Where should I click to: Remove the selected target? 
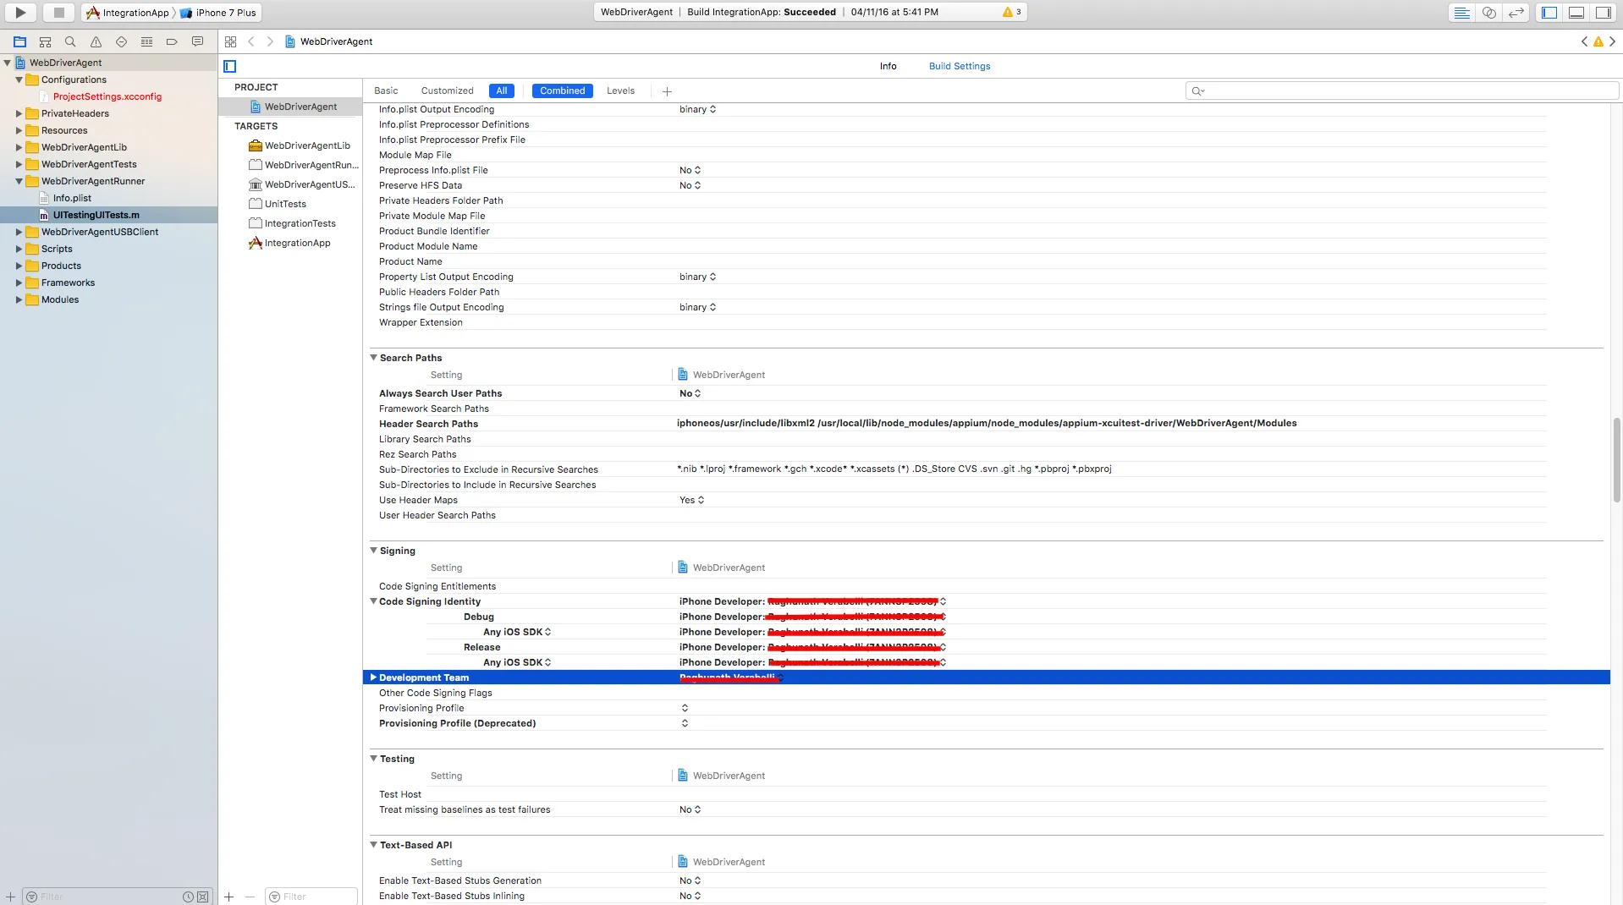coord(250,897)
